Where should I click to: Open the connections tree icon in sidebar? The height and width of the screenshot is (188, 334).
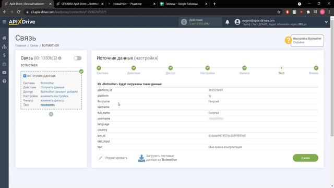click(4, 46)
